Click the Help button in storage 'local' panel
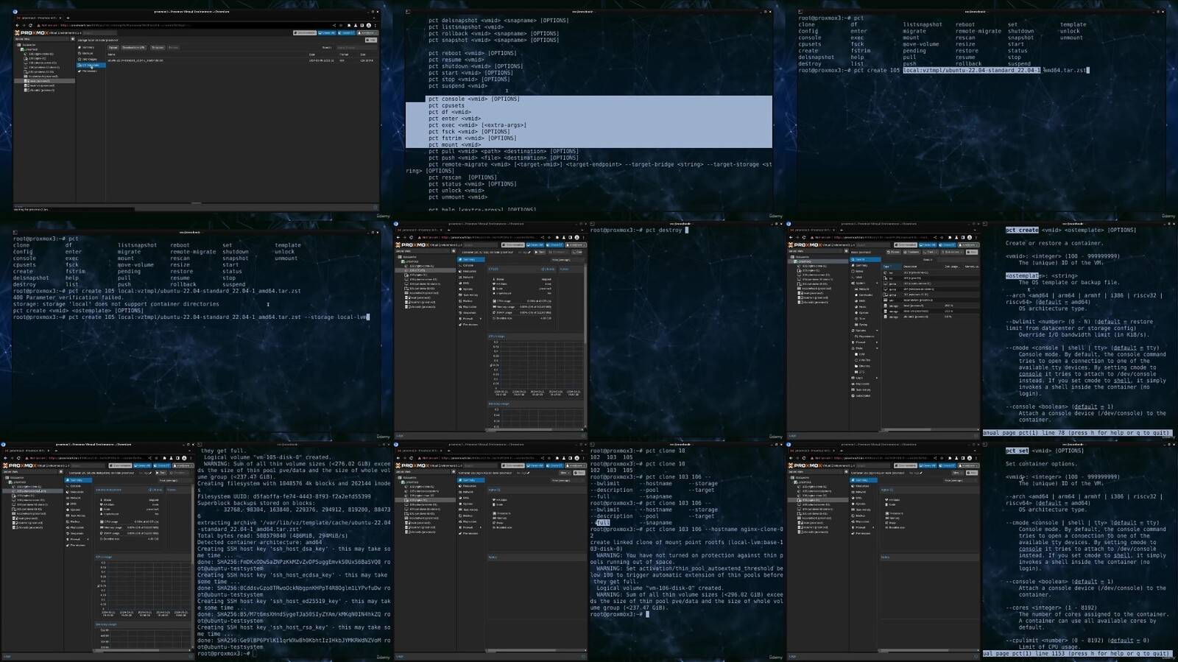The width and height of the screenshot is (1178, 662). click(371, 40)
